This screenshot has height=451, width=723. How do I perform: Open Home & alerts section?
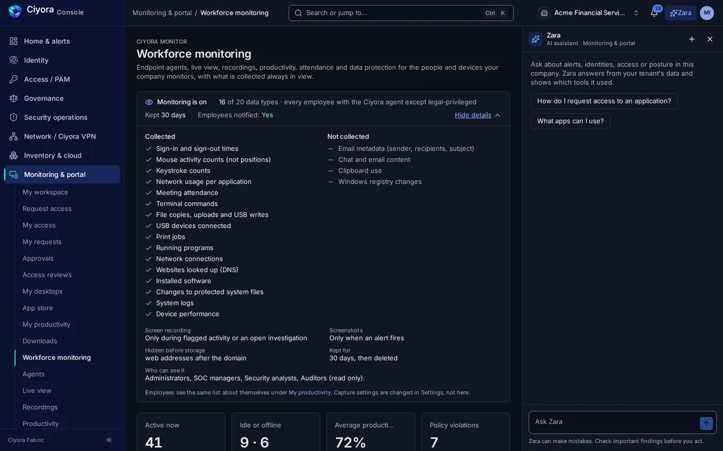coord(62,41)
